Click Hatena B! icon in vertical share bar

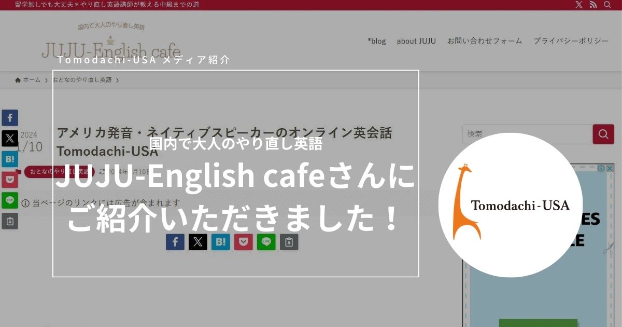click(x=9, y=159)
